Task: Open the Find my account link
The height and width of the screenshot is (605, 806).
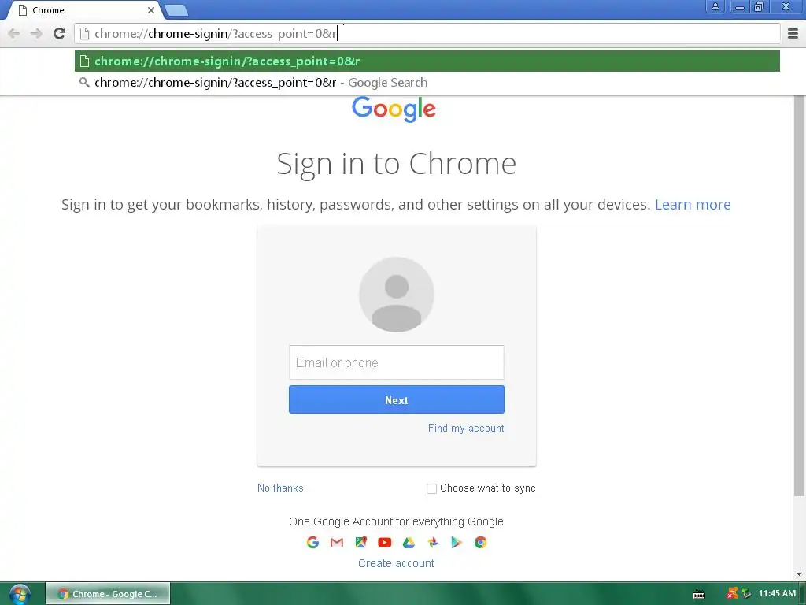Action: coord(466,428)
